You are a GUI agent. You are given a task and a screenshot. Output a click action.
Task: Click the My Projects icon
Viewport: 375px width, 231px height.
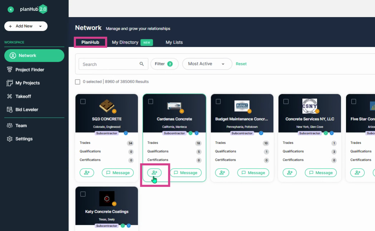pos(10,83)
